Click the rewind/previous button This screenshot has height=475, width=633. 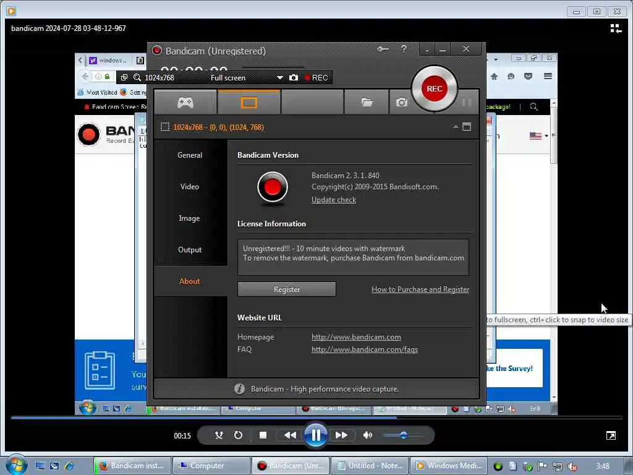click(290, 435)
